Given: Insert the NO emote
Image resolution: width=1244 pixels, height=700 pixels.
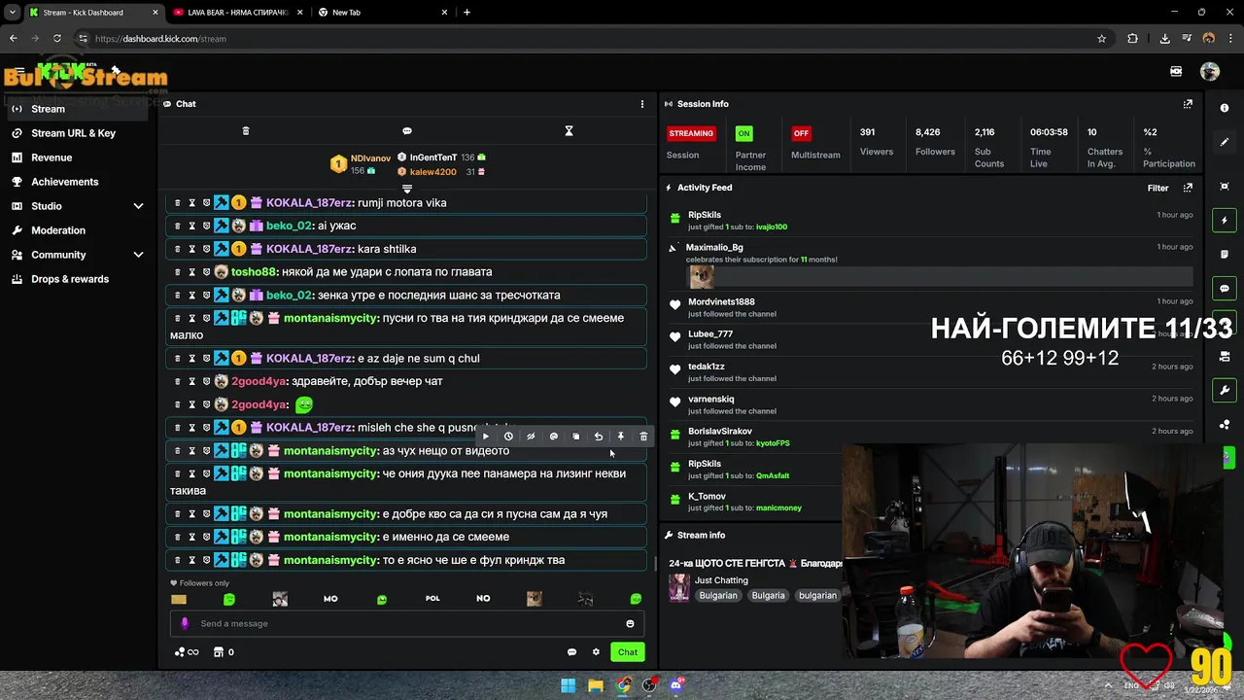Looking at the screenshot, I should tap(483, 599).
